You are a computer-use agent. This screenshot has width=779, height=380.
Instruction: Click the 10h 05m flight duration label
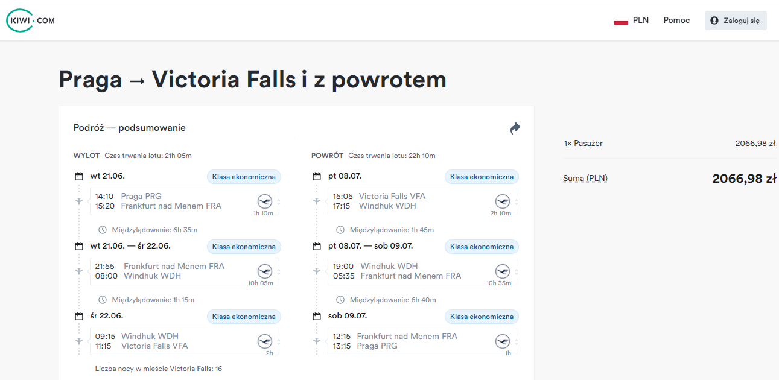(x=261, y=283)
